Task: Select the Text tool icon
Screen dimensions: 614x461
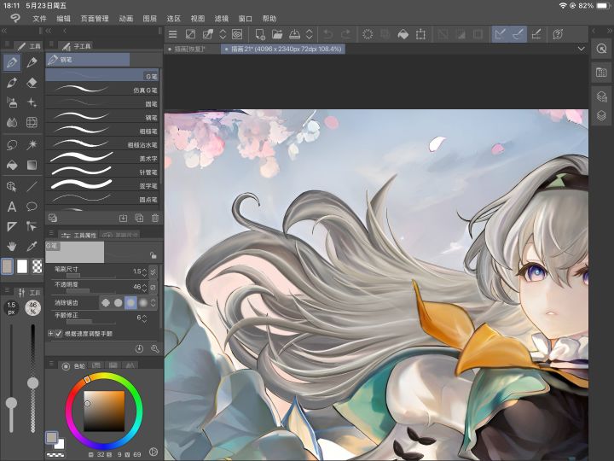Action: (12, 207)
